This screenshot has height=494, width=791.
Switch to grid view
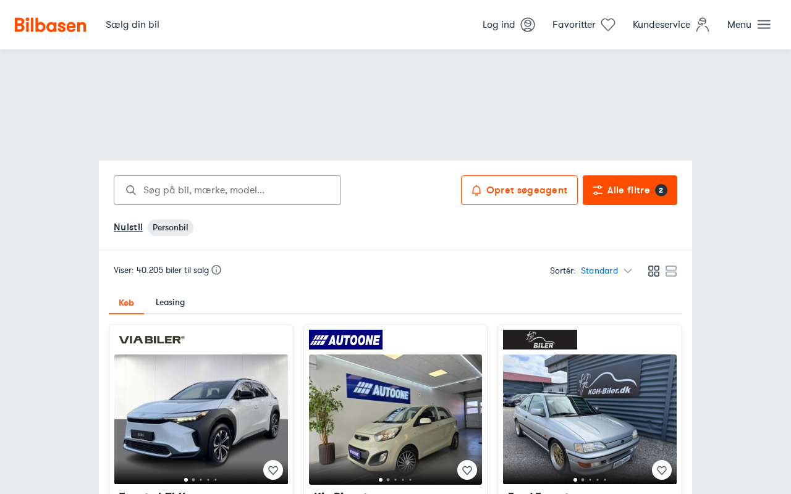654,271
